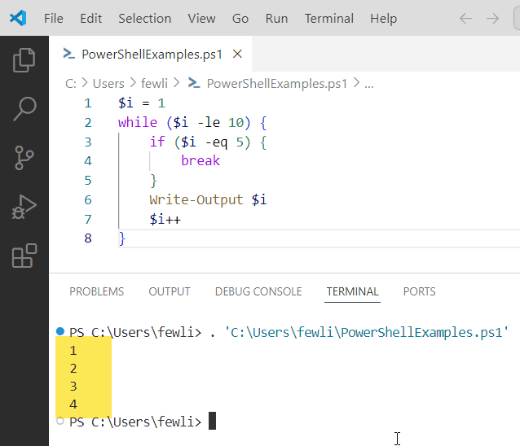520x446 pixels.
Task: Navigate back with the left arrow
Action: pos(466,18)
